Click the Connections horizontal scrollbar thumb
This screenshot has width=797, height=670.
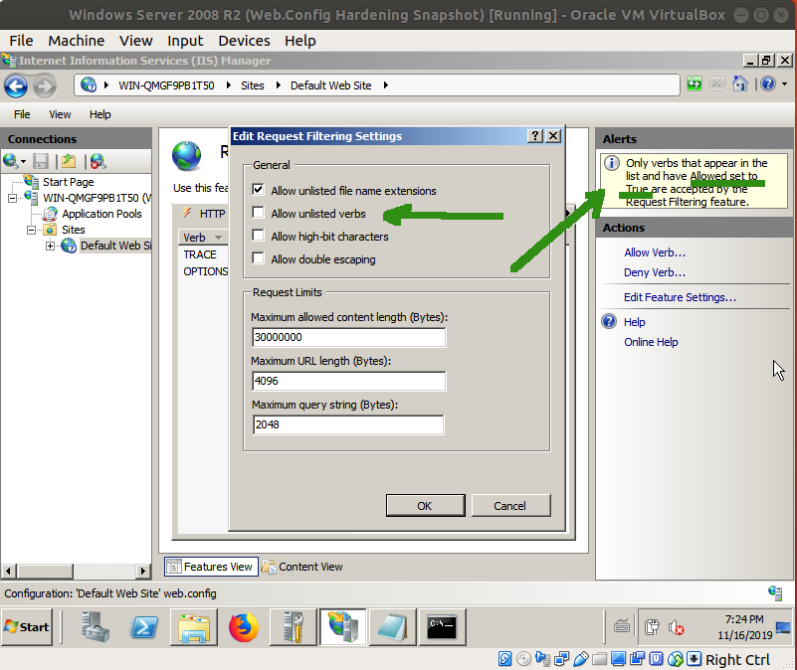pyautogui.click(x=45, y=571)
